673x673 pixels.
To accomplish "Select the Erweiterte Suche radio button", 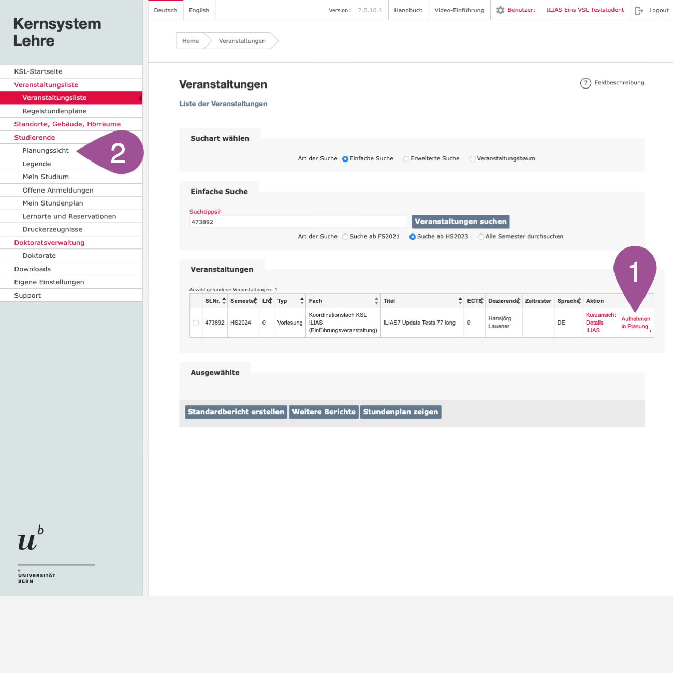I will coord(406,159).
